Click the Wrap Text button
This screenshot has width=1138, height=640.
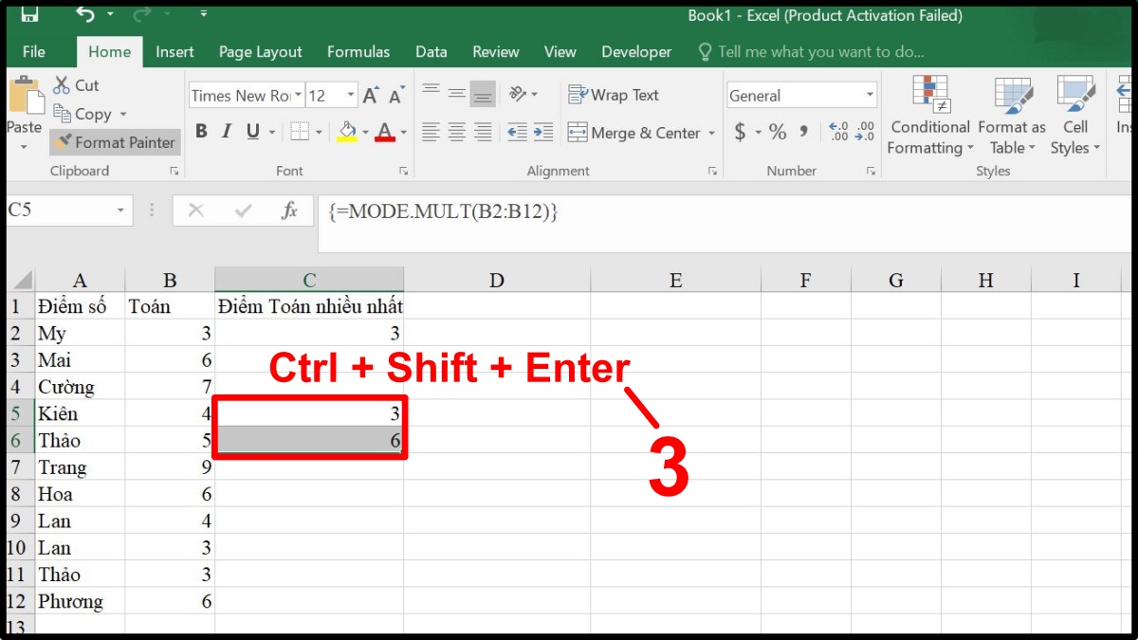click(614, 95)
